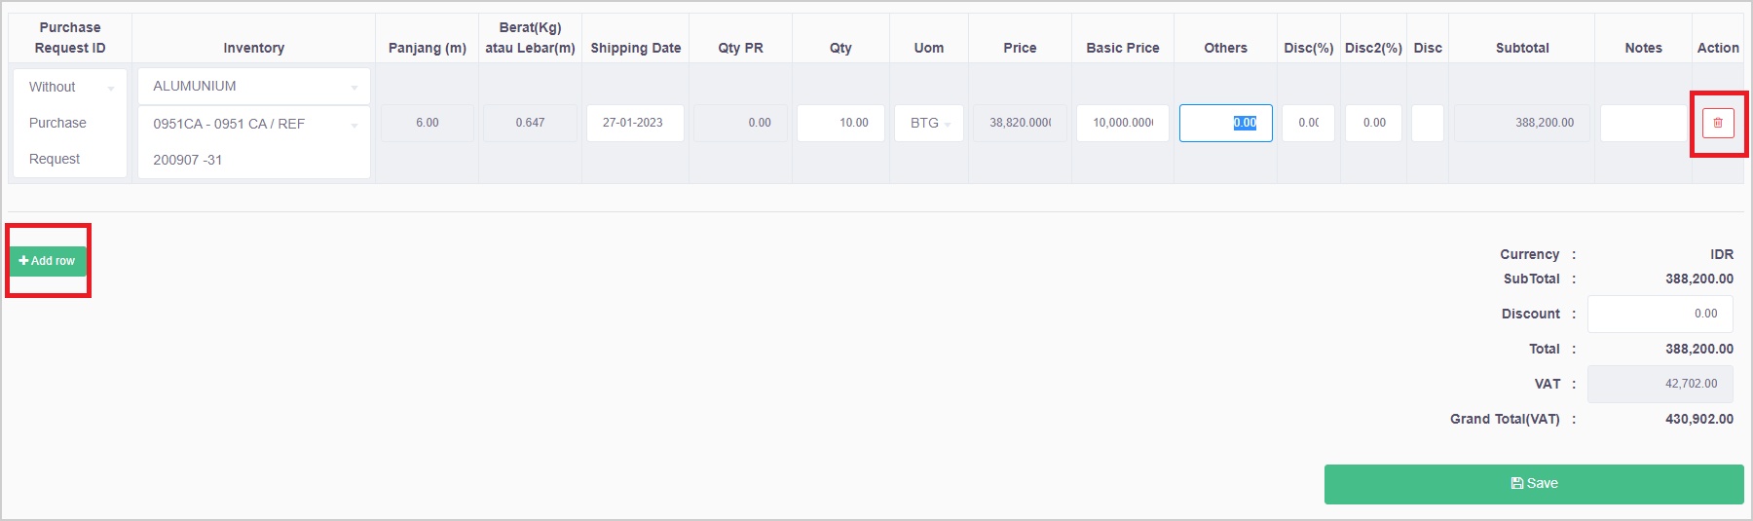This screenshot has width=1753, height=521.
Task: Click the Disc2(%) input field
Action: 1373,124
